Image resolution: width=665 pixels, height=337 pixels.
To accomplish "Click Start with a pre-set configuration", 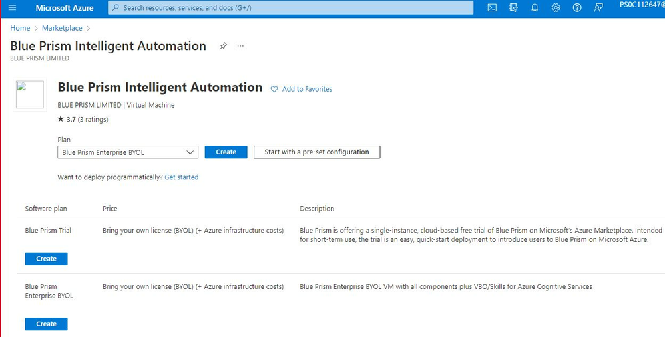I will click(317, 152).
